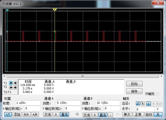Viewport: 166px width, 120px height.
Task: Select A/B display mode
Action: click(x=35, y=114)
